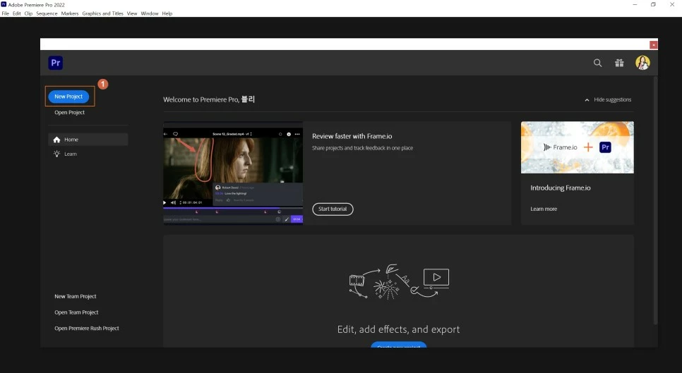Click the Hide suggestions chevron arrow
This screenshot has height=373, width=682.
[x=587, y=100]
